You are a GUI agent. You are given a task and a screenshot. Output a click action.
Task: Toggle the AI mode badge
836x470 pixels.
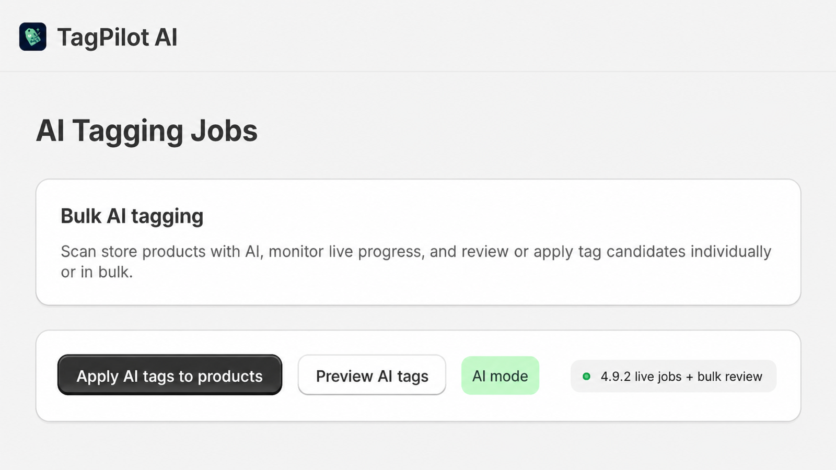coord(500,375)
